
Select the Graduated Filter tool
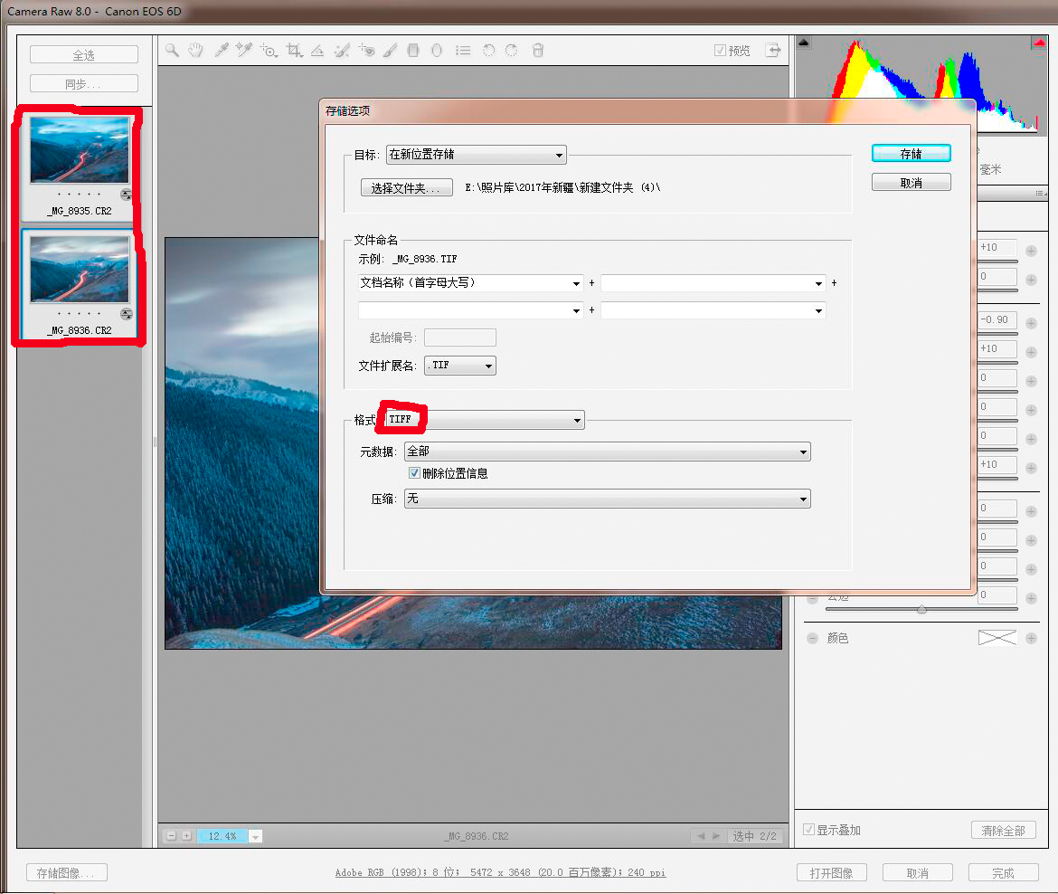413,50
